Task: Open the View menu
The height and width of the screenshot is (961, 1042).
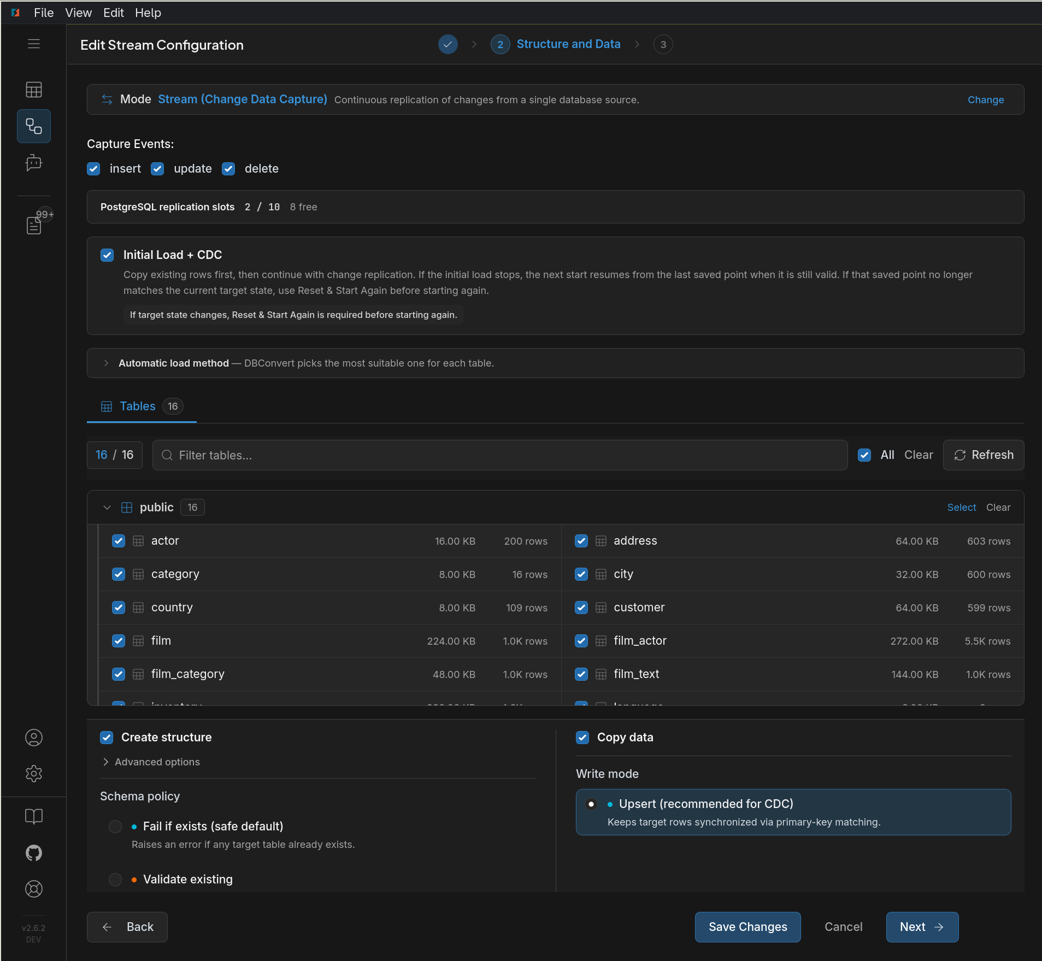Action: point(78,13)
